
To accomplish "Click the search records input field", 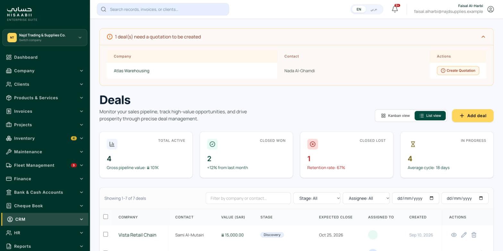I will tap(163, 9).
